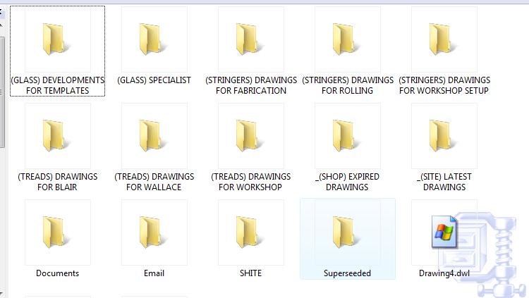Image resolution: width=529 pixels, height=298 pixels.
Task: Click the "(GLASS) SPECIALIST" name text
Action: [154, 80]
